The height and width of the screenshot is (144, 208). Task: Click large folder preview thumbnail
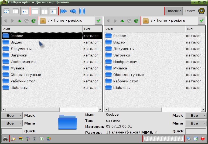tap(67, 122)
